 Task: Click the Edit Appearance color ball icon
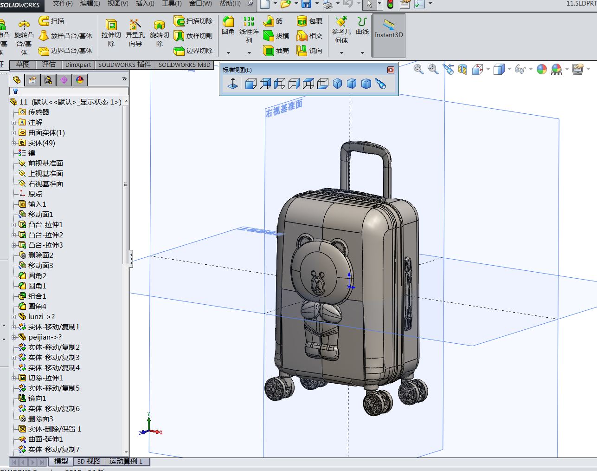click(x=541, y=69)
